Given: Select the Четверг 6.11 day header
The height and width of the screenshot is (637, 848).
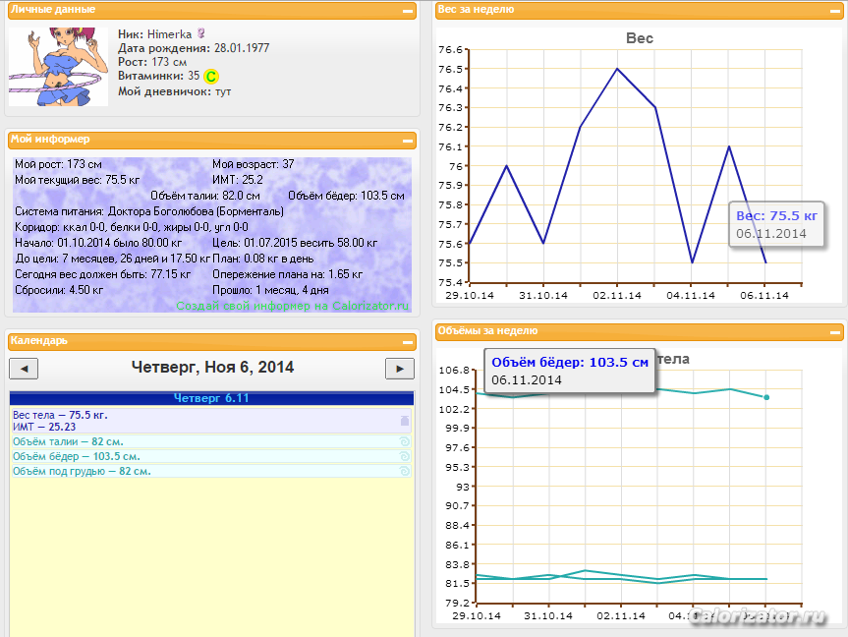Looking at the screenshot, I should 211,398.
